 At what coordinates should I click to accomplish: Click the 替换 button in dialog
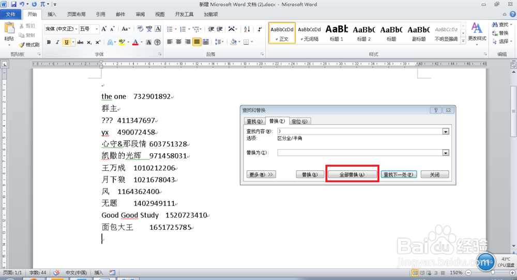click(x=310, y=174)
